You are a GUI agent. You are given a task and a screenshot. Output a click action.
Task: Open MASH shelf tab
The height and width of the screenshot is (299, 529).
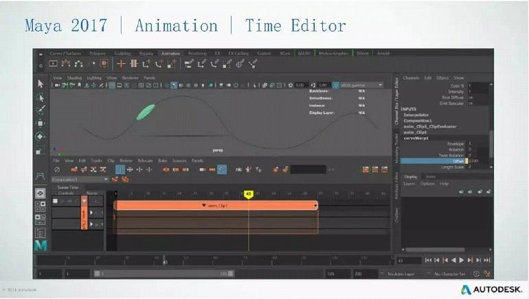[x=304, y=53]
